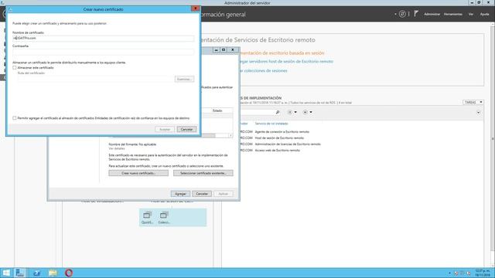Select the QuickS... collection icon

(x=147, y=218)
